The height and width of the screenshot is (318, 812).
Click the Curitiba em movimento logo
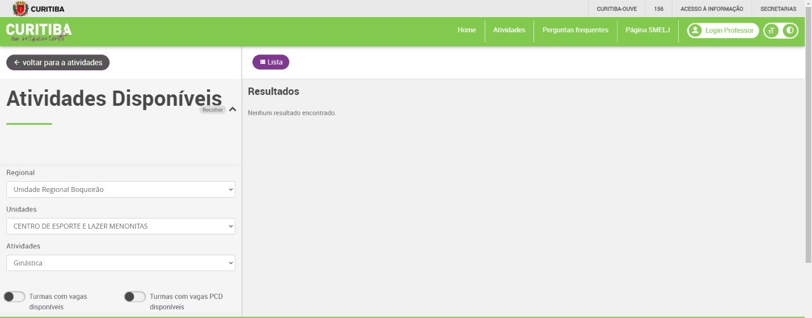point(39,32)
